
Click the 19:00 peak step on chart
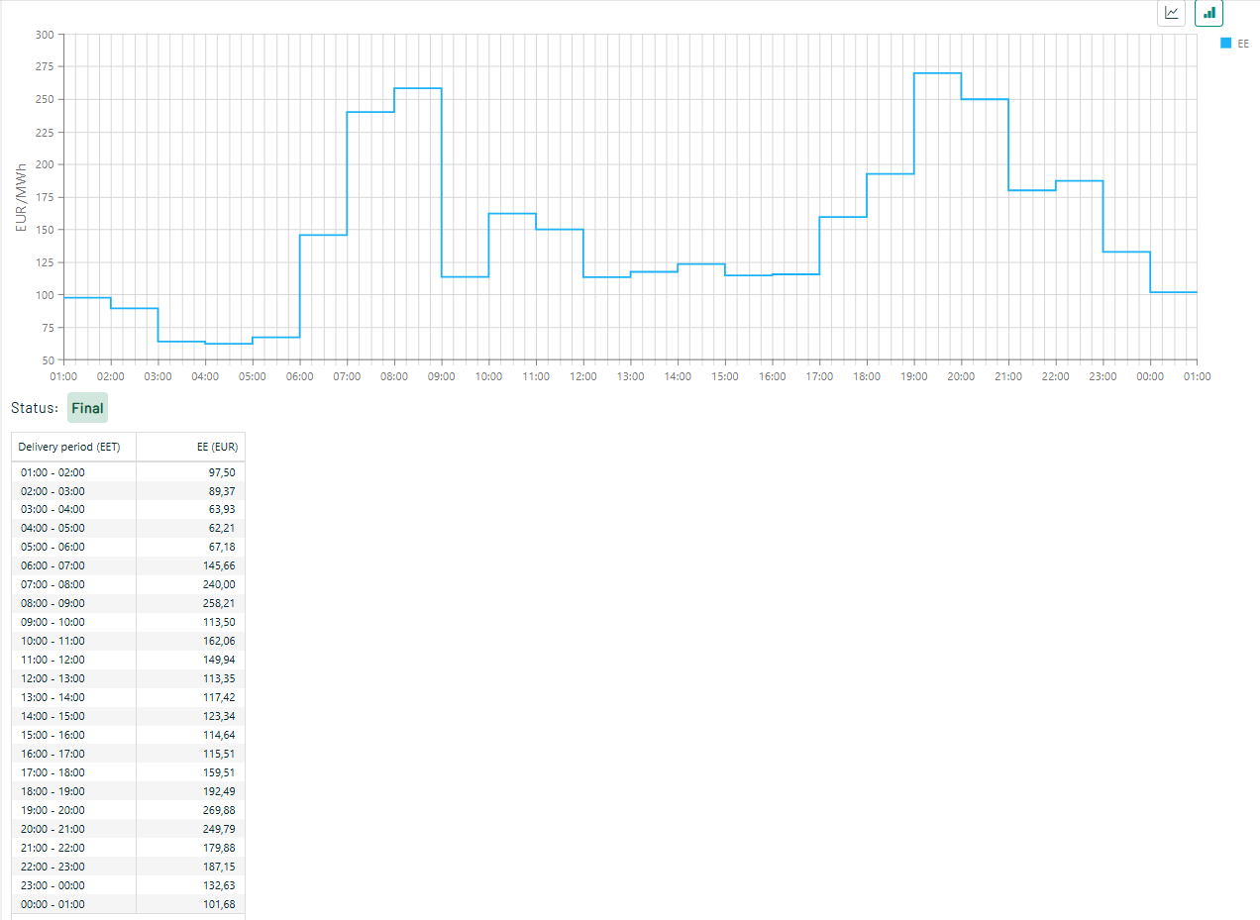(x=937, y=73)
